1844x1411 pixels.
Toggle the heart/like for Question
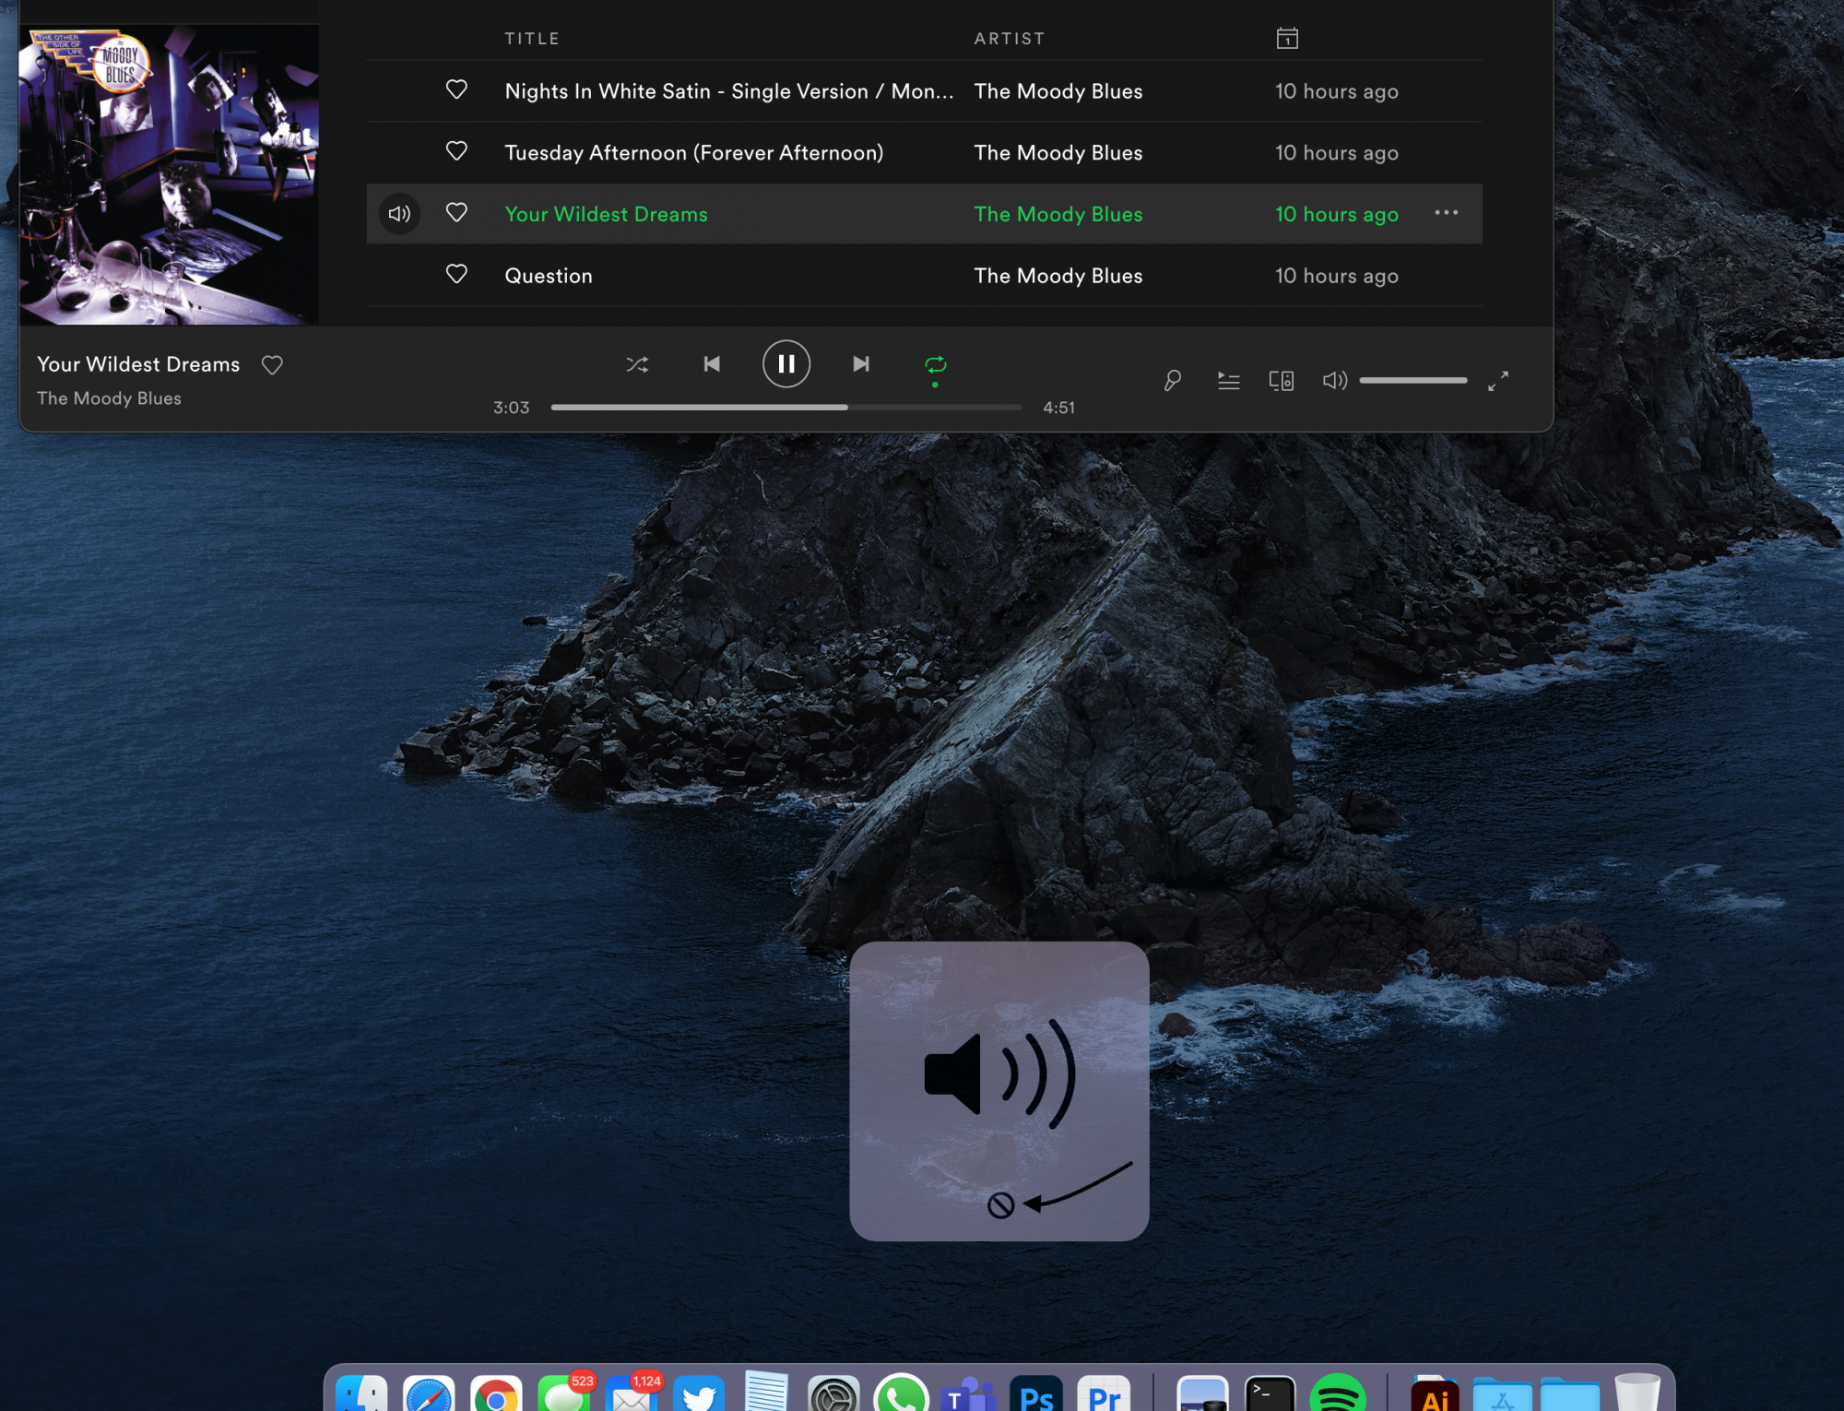tap(455, 274)
